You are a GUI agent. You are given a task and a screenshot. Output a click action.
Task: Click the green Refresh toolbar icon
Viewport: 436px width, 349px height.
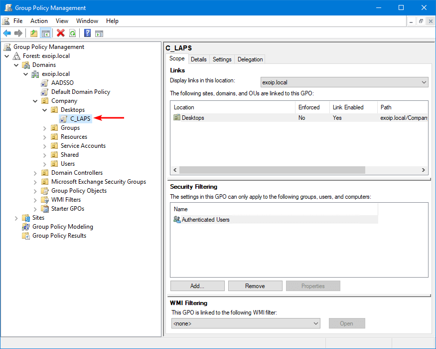73,33
